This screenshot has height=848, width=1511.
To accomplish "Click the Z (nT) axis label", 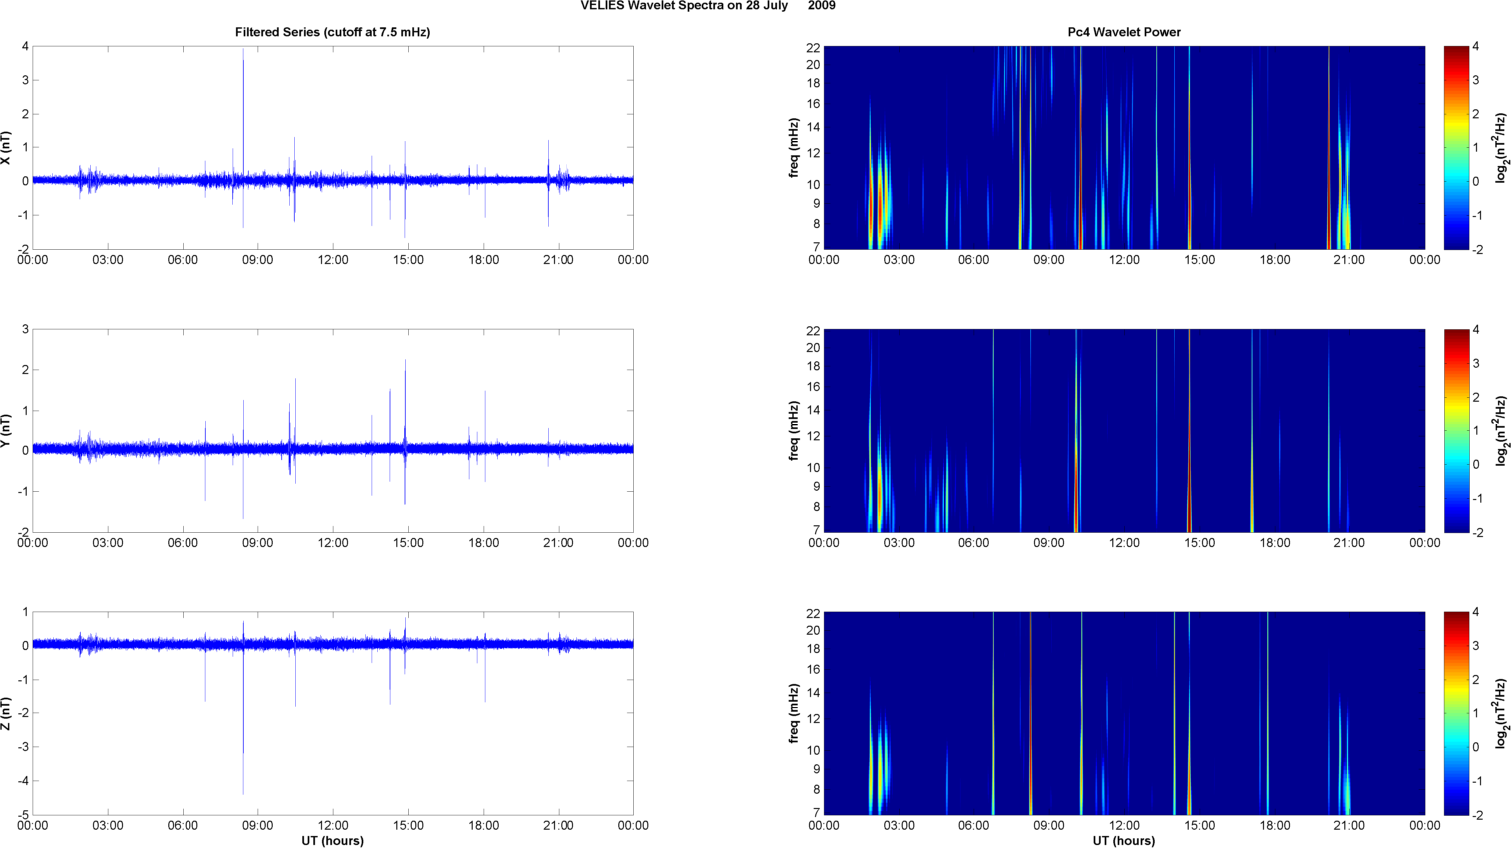I will [x=6, y=713].
